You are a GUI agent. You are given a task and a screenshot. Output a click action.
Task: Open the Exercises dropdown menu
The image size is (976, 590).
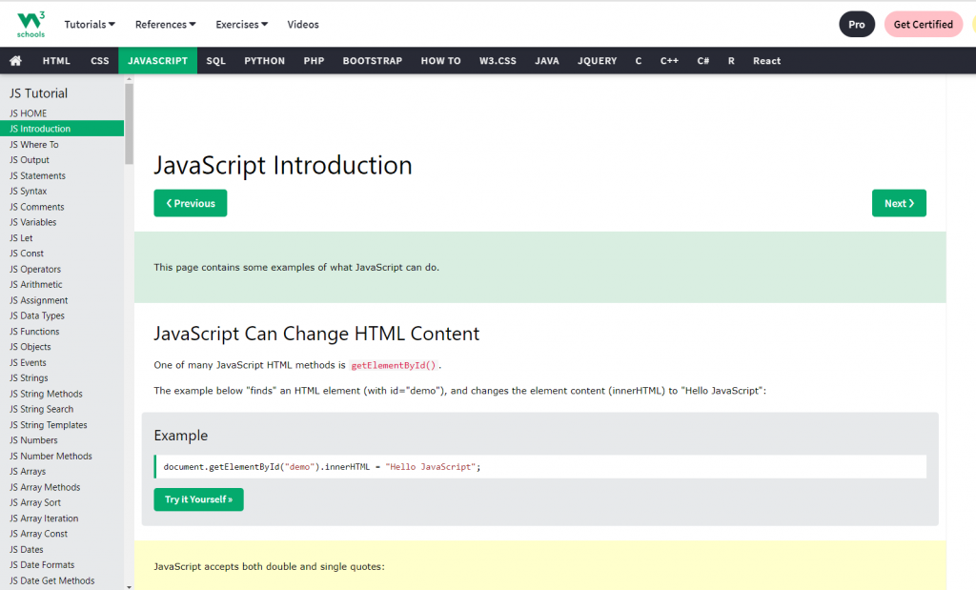coord(241,25)
